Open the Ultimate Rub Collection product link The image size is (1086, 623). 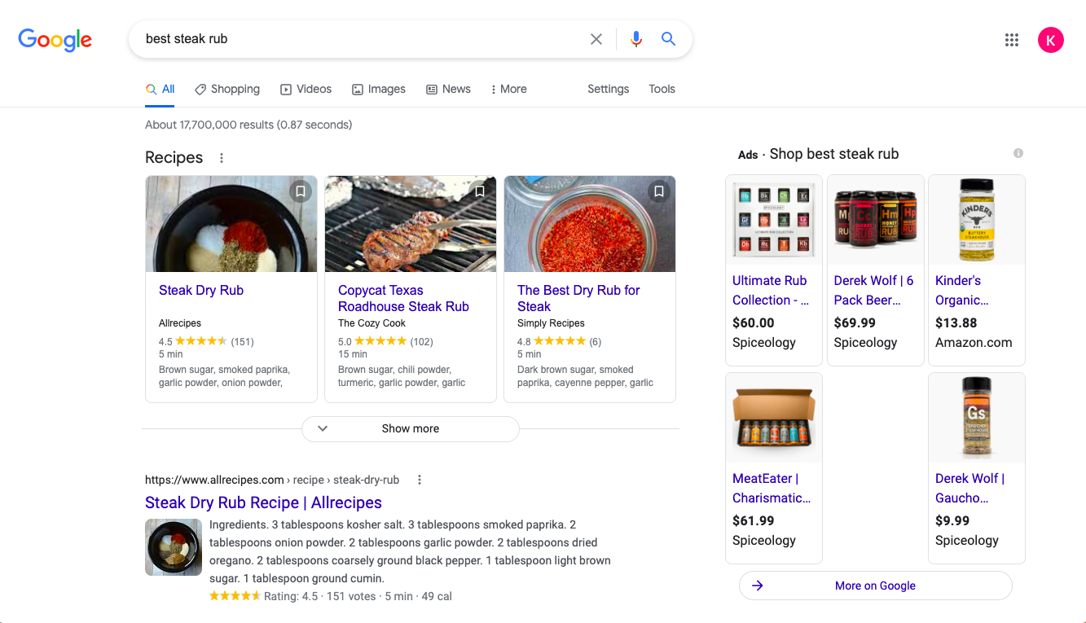tap(771, 291)
